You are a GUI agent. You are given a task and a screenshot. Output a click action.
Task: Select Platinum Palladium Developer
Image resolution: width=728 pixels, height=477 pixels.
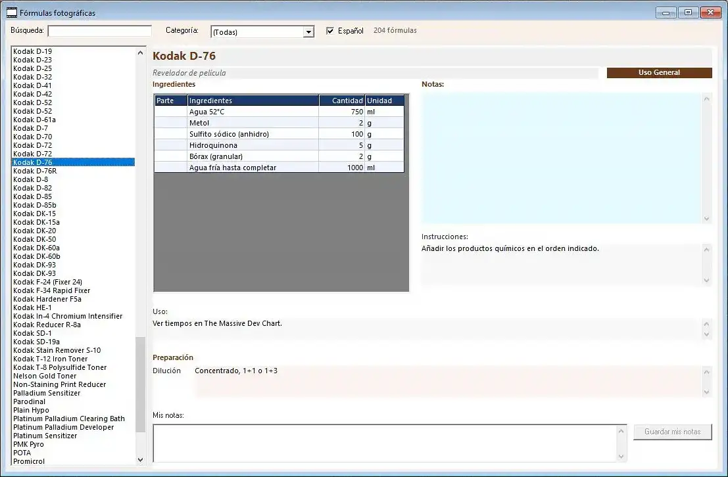(73, 427)
